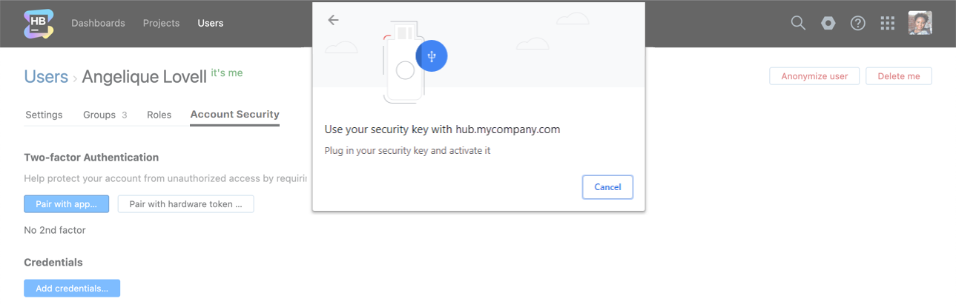956x307 pixels.
Task: Follow the Users breadcrumb link
Action: click(45, 77)
